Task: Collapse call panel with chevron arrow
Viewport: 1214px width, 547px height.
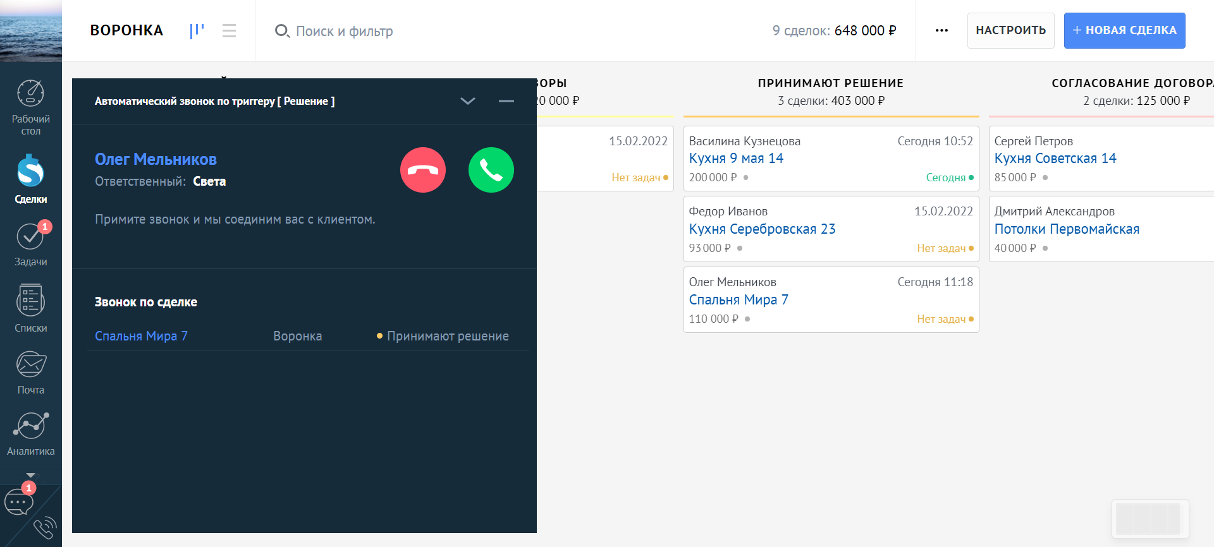Action: 468,101
